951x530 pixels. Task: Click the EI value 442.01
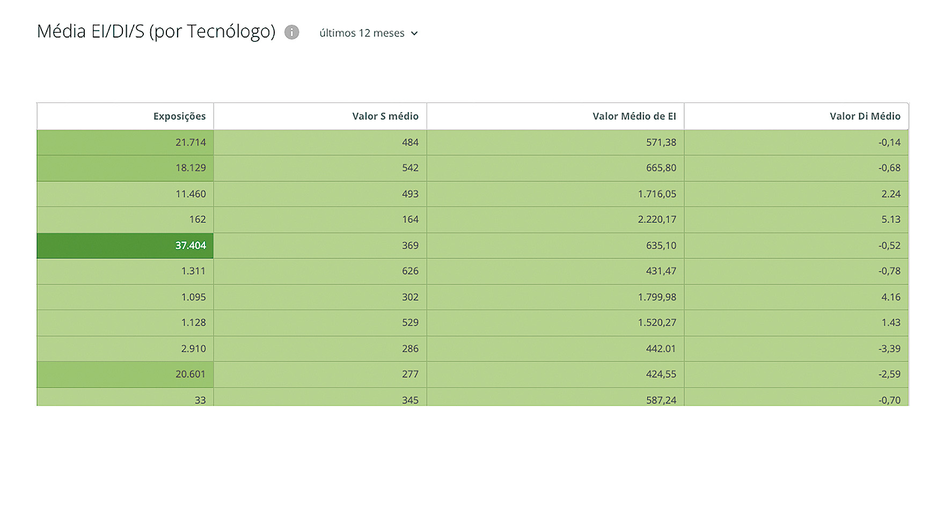click(661, 349)
